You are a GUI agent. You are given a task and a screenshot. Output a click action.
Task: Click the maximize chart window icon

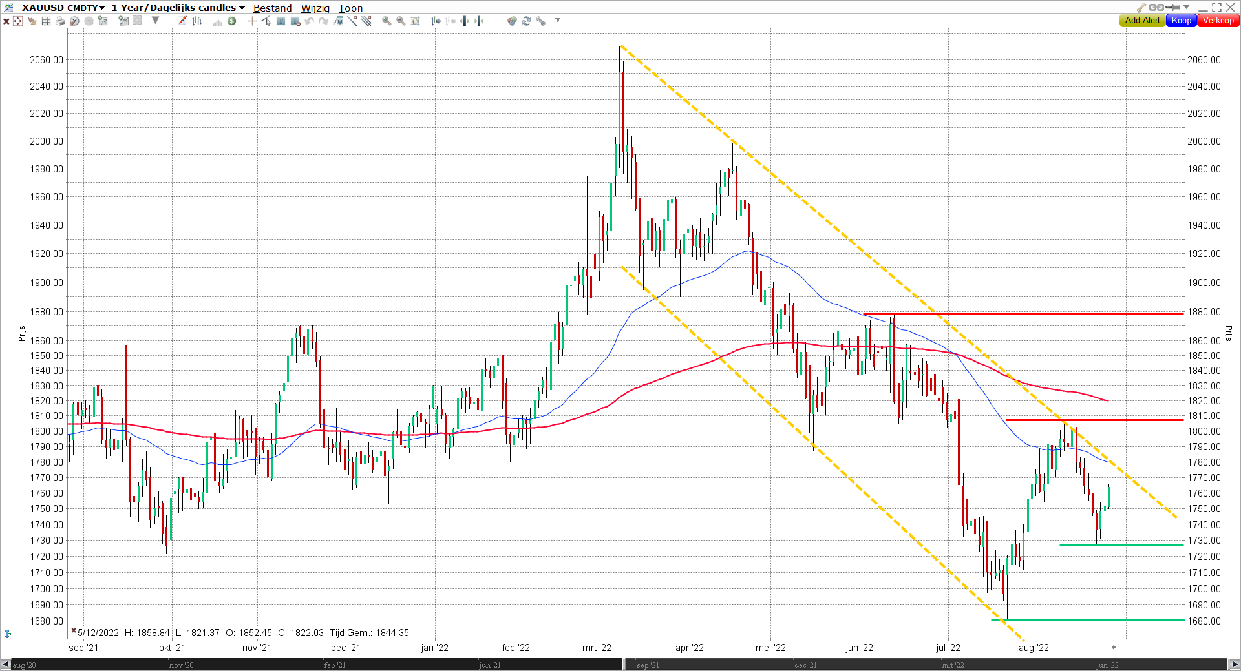[1216, 7]
